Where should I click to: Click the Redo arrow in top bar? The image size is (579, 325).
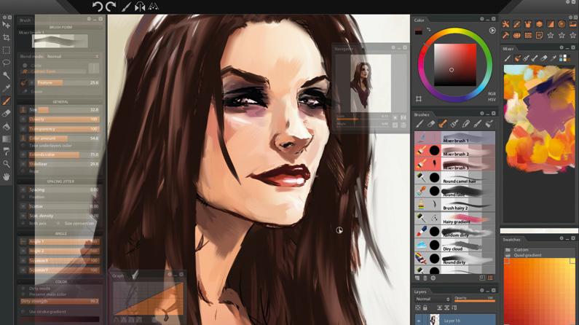point(111,7)
